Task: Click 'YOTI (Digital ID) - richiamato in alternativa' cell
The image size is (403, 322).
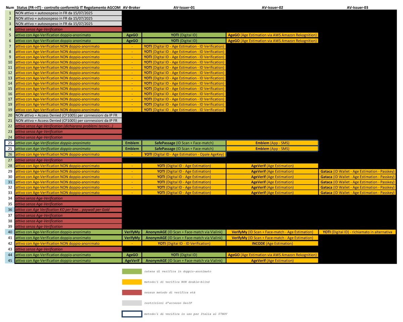Action: [x=357, y=232]
